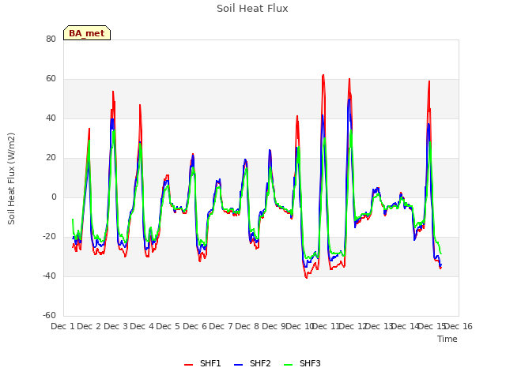Click the '60' y-axis tick label
This screenshot has width=506, height=379.
(x=51, y=79)
